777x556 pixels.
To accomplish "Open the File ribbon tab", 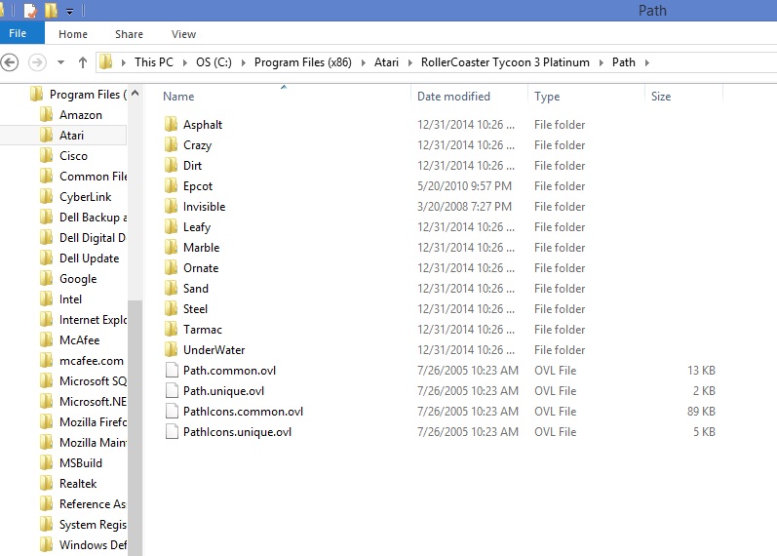I will [x=19, y=34].
